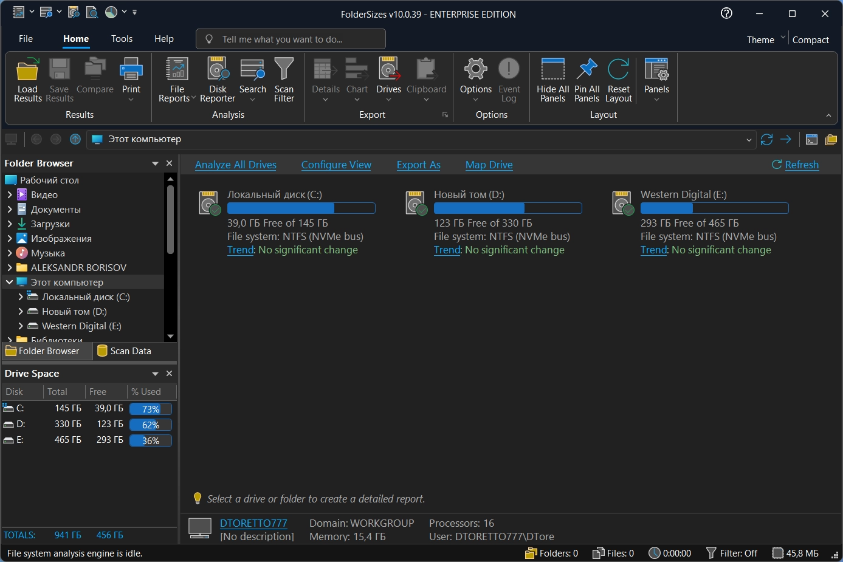
Task: Switch to the Tools ribbon tab
Action: pos(122,38)
